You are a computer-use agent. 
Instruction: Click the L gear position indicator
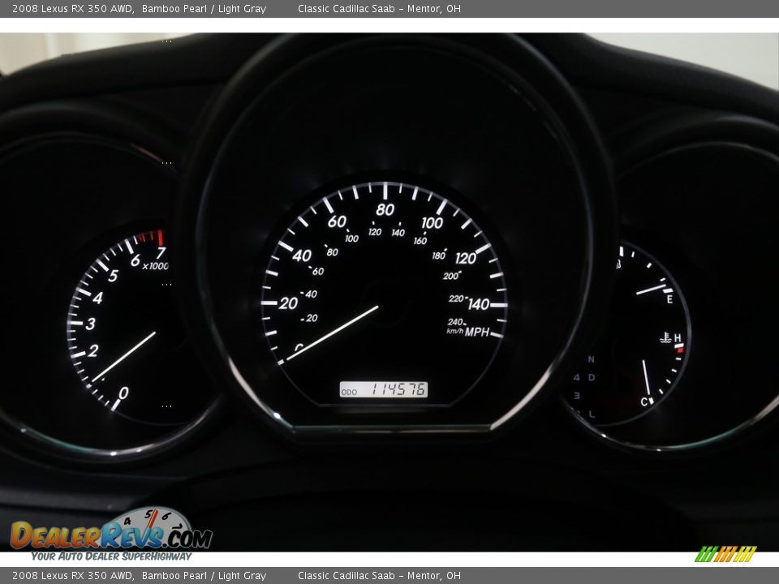(592, 414)
